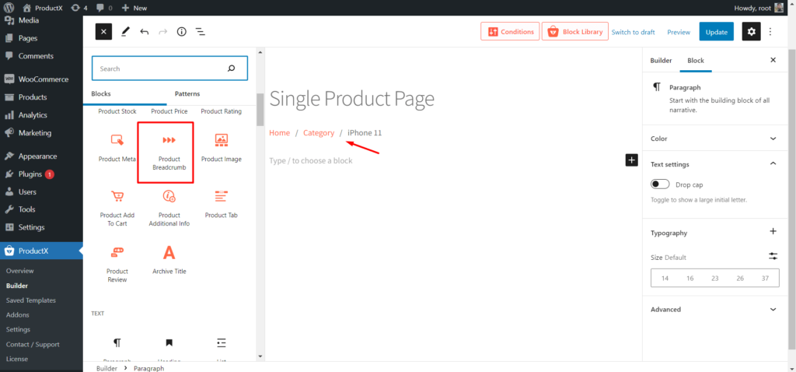The height and width of the screenshot is (372, 796).
Task: Click the Category breadcrumb link
Action: (319, 132)
